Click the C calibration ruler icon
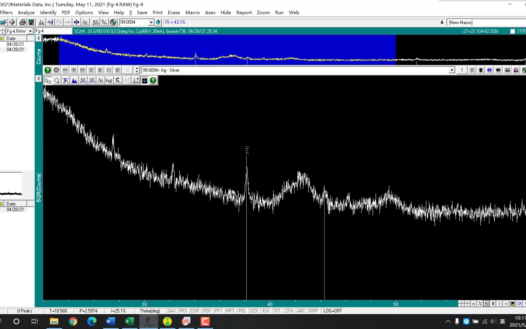Viewport: 526px width, 329px height. coord(118,80)
